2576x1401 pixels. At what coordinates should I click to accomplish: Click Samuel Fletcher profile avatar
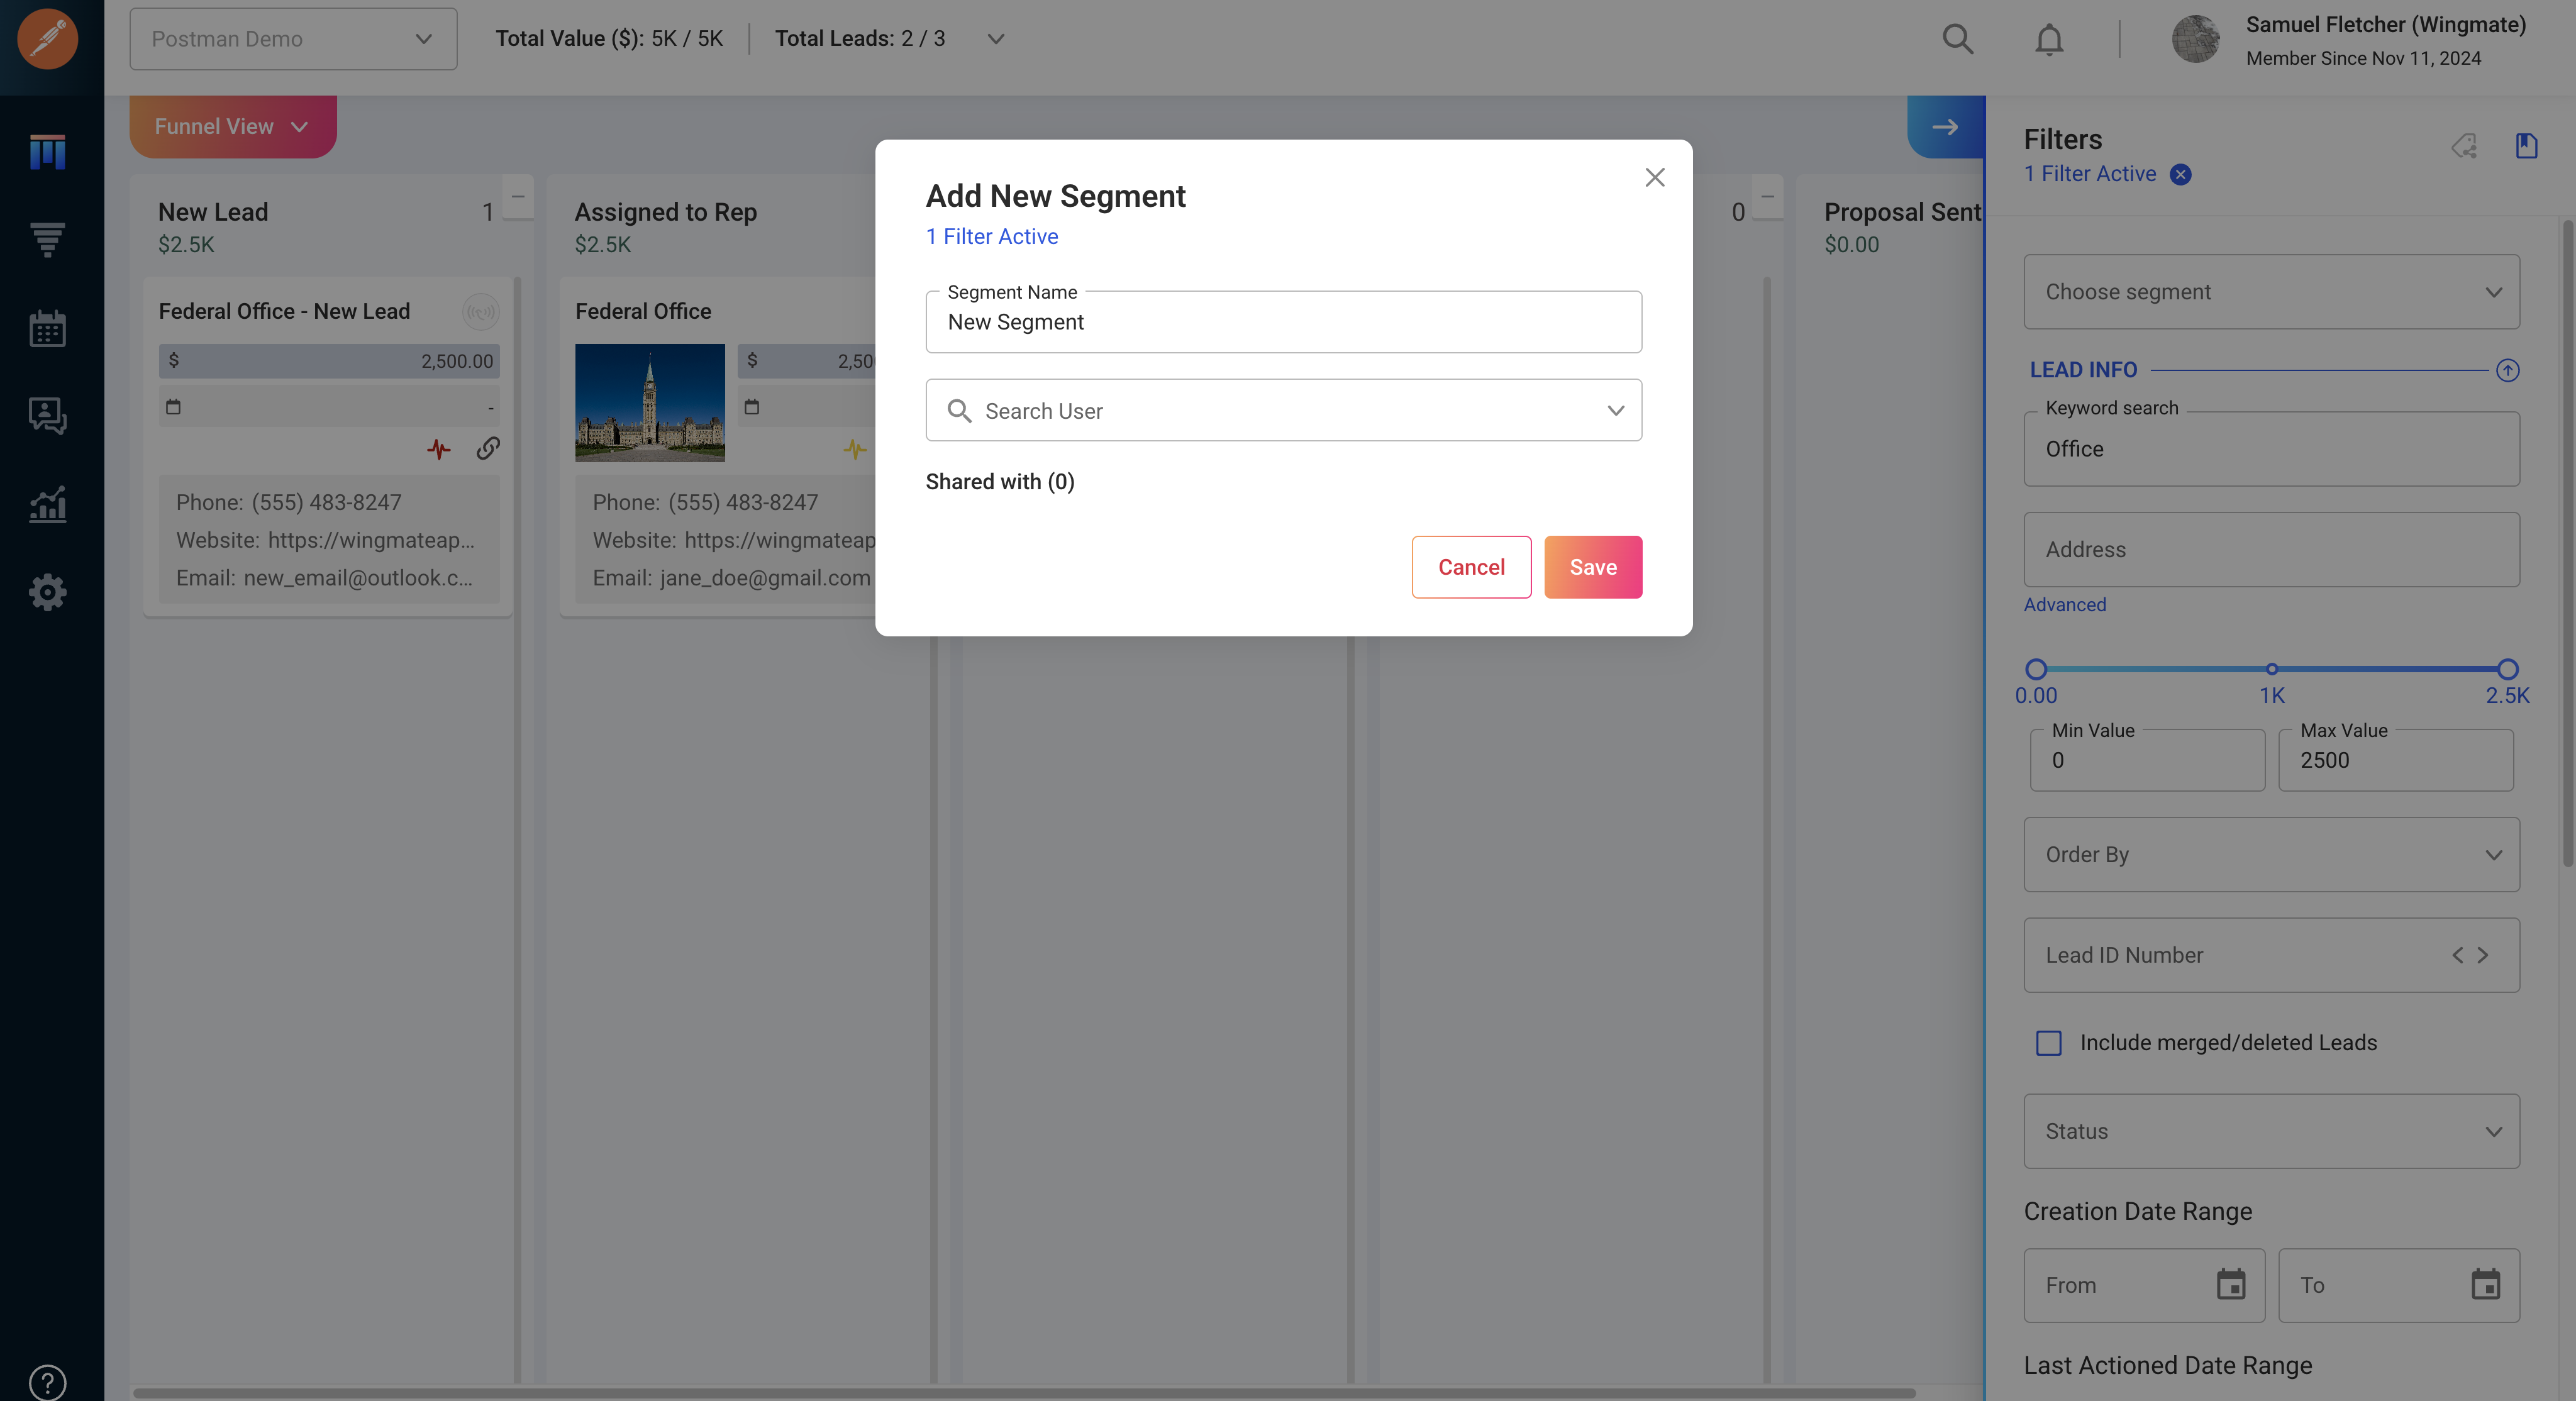click(2195, 39)
